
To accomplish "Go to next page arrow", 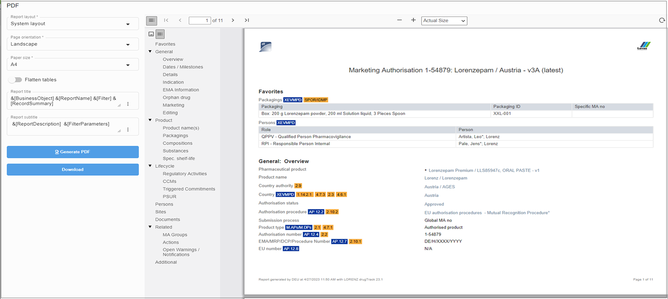I will (233, 20).
